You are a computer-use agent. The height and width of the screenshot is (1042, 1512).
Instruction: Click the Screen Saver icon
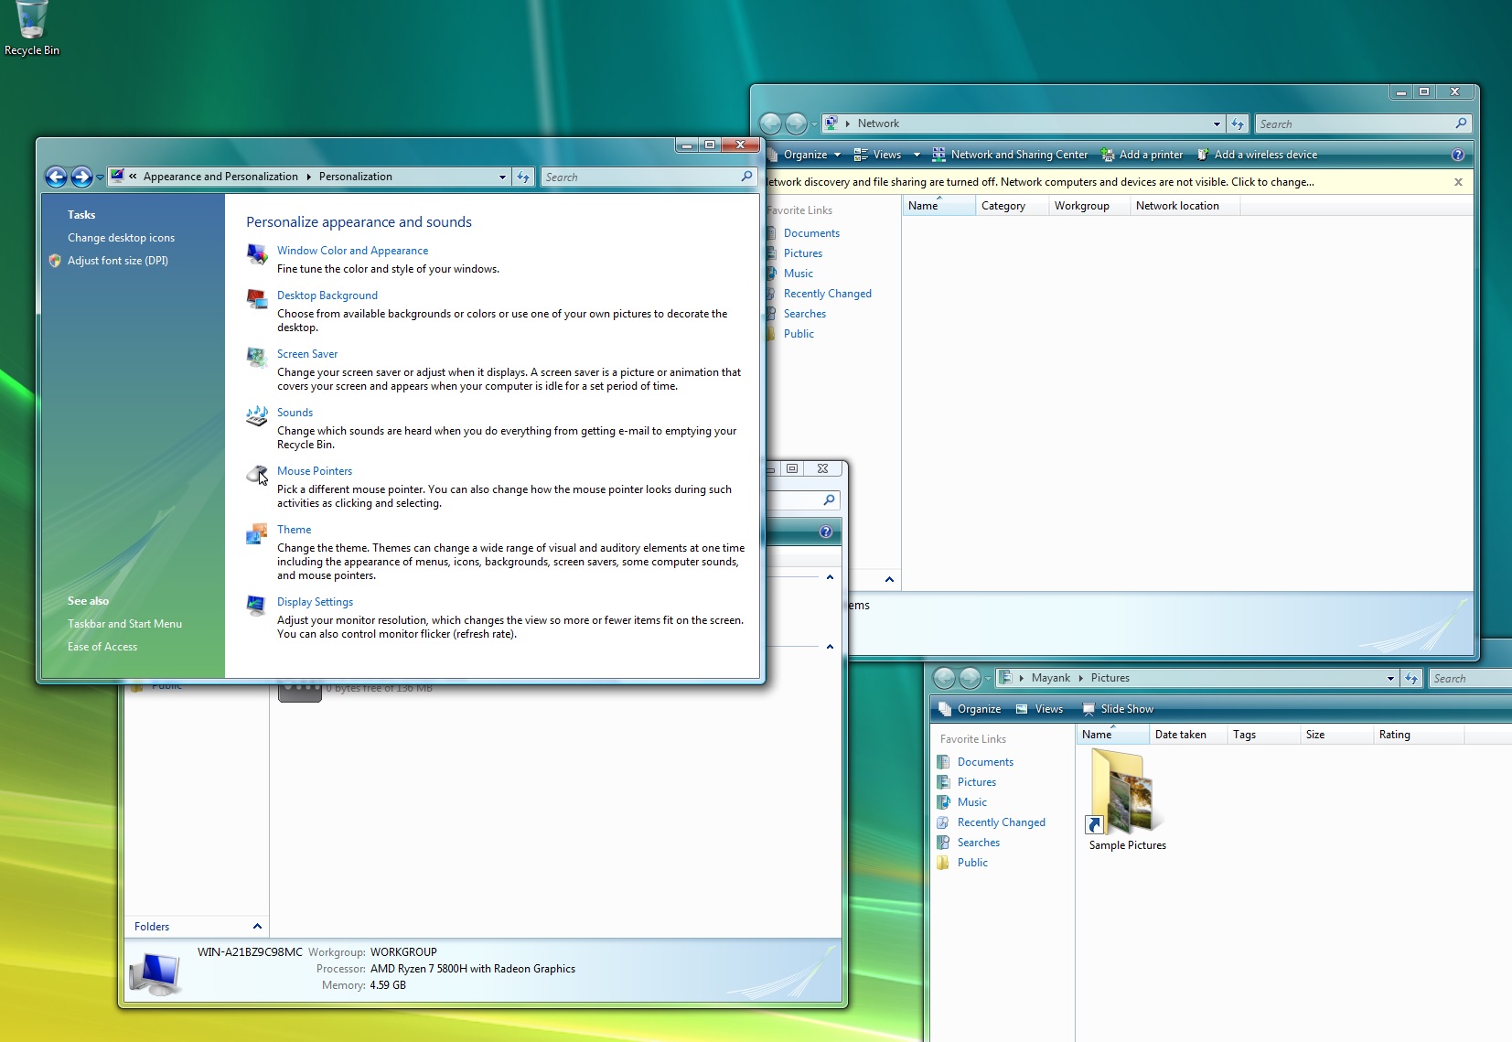click(x=256, y=358)
